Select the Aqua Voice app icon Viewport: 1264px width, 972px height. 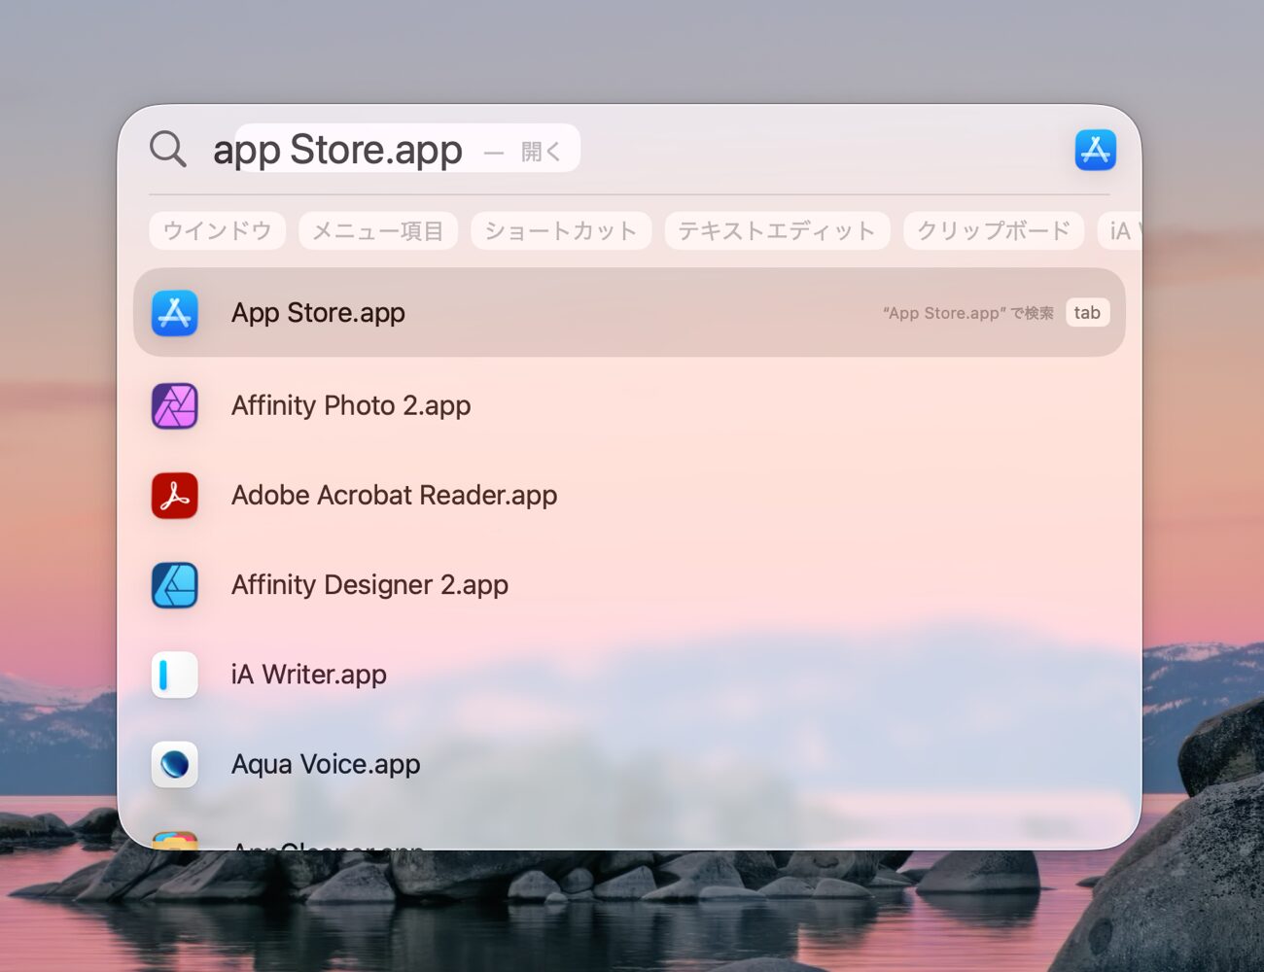pos(174,764)
